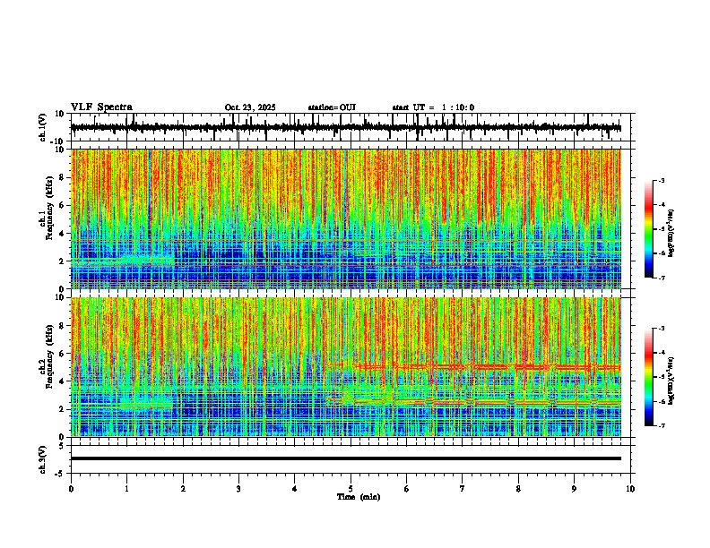The height and width of the screenshot is (548, 710).
Task: Click the "Time (min)" axis label
Action: tap(359, 497)
